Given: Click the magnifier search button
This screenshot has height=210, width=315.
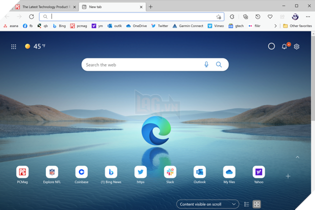Looking at the screenshot, I should coord(219,64).
